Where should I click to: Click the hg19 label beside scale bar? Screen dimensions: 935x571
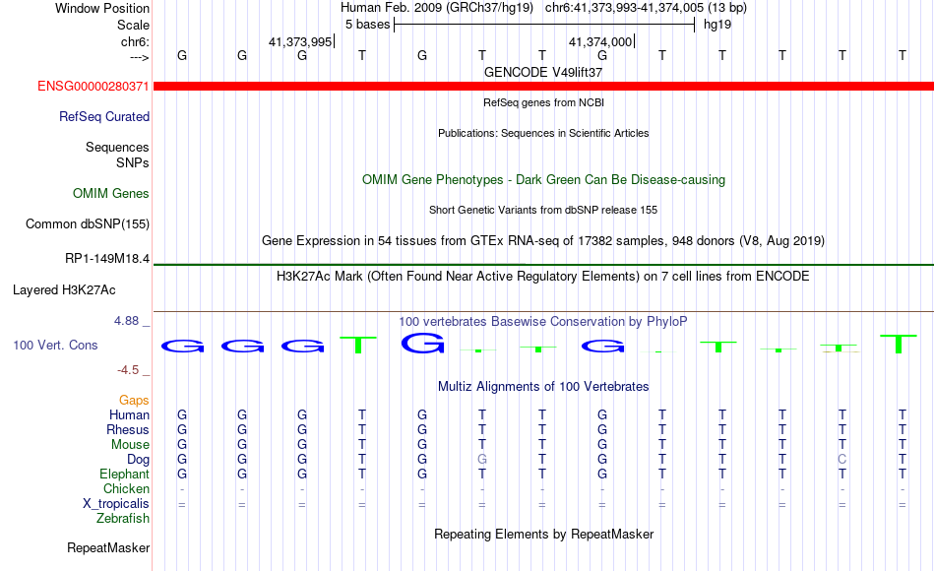tap(717, 25)
